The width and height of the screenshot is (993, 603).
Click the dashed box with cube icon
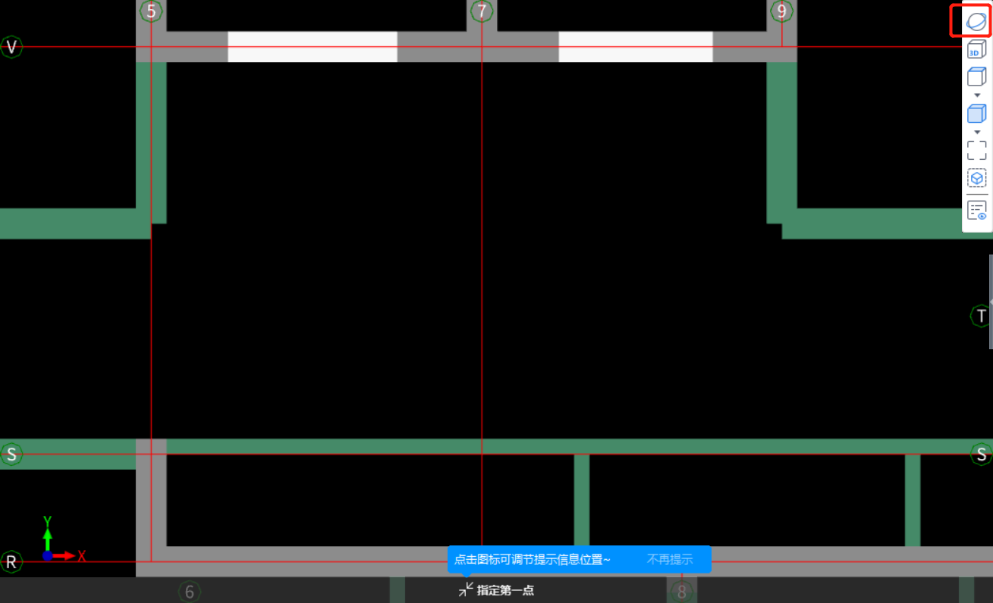(x=976, y=178)
